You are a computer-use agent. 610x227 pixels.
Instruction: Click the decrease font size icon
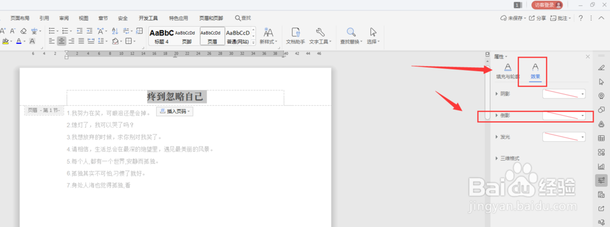coord(12,30)
